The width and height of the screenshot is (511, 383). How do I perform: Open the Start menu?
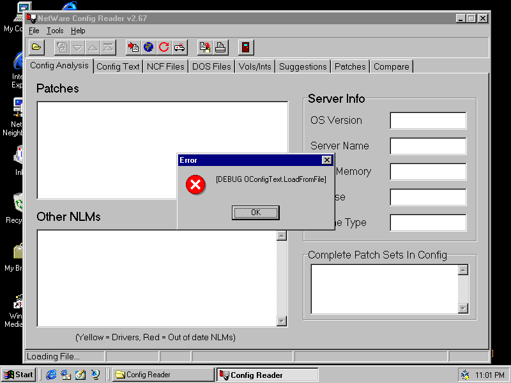(x=19, y=375)
